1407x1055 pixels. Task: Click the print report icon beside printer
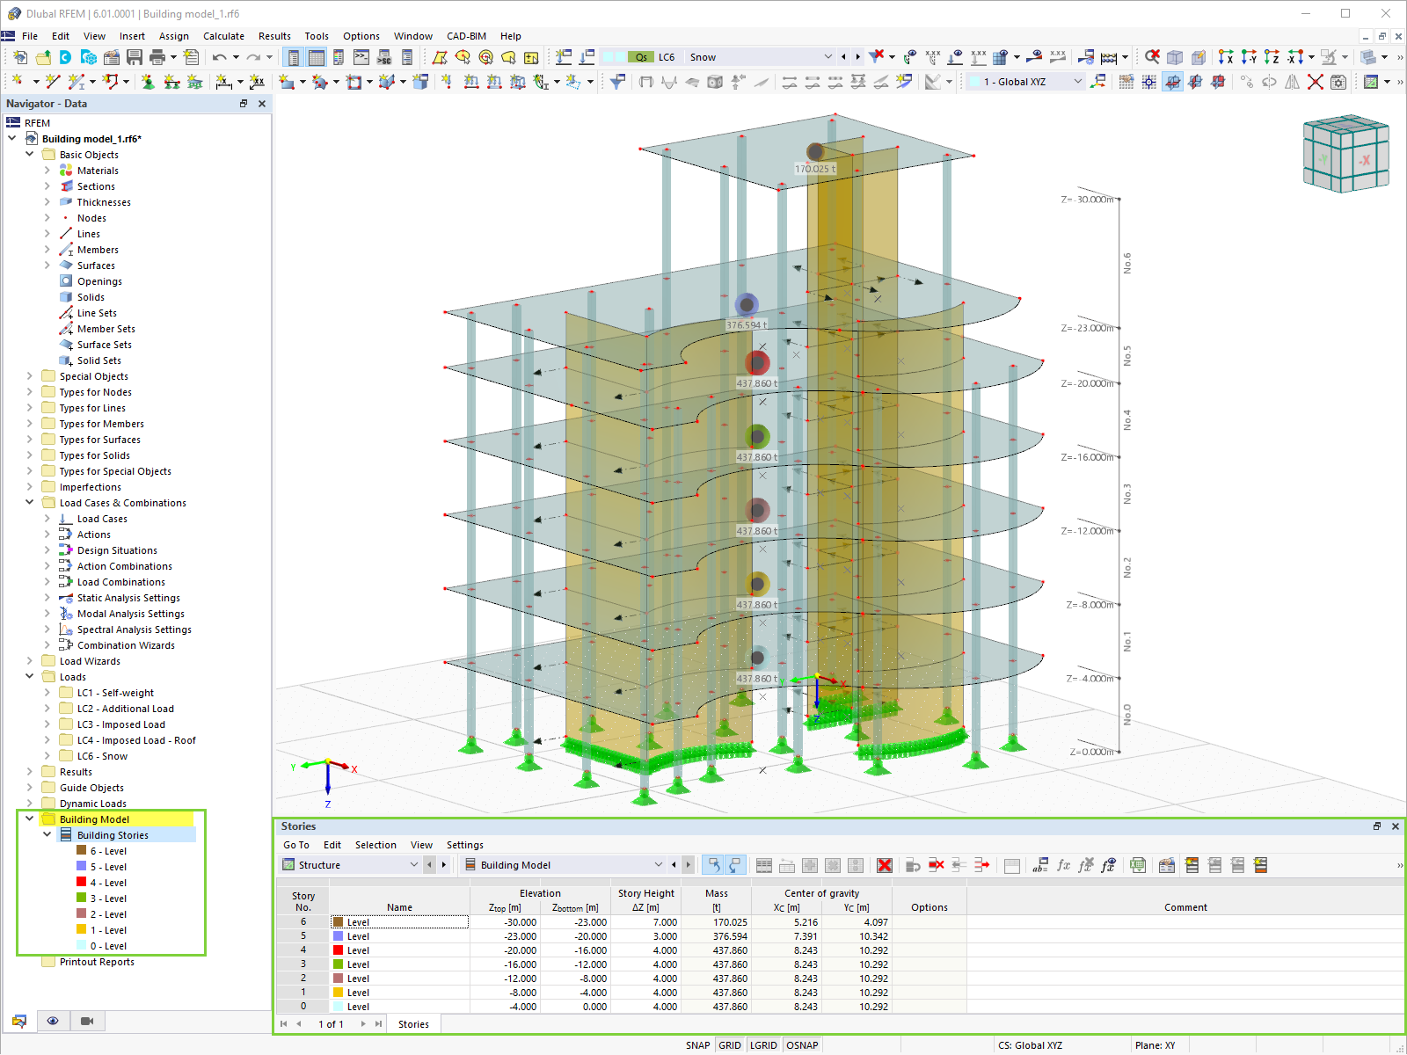pyautogui.click(x=191, y=57)
